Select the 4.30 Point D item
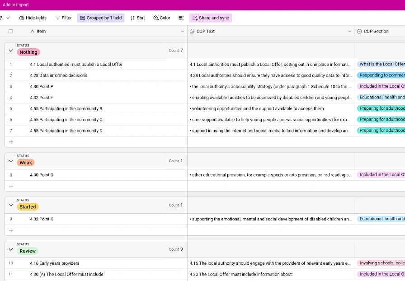This screenshot has width=405, height=281. click(42, 175)
